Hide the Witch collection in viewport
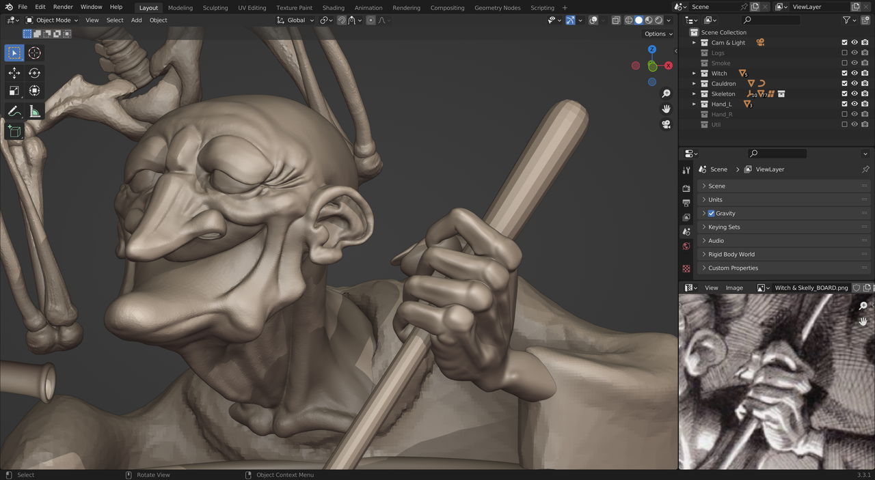 coord(854,74)
